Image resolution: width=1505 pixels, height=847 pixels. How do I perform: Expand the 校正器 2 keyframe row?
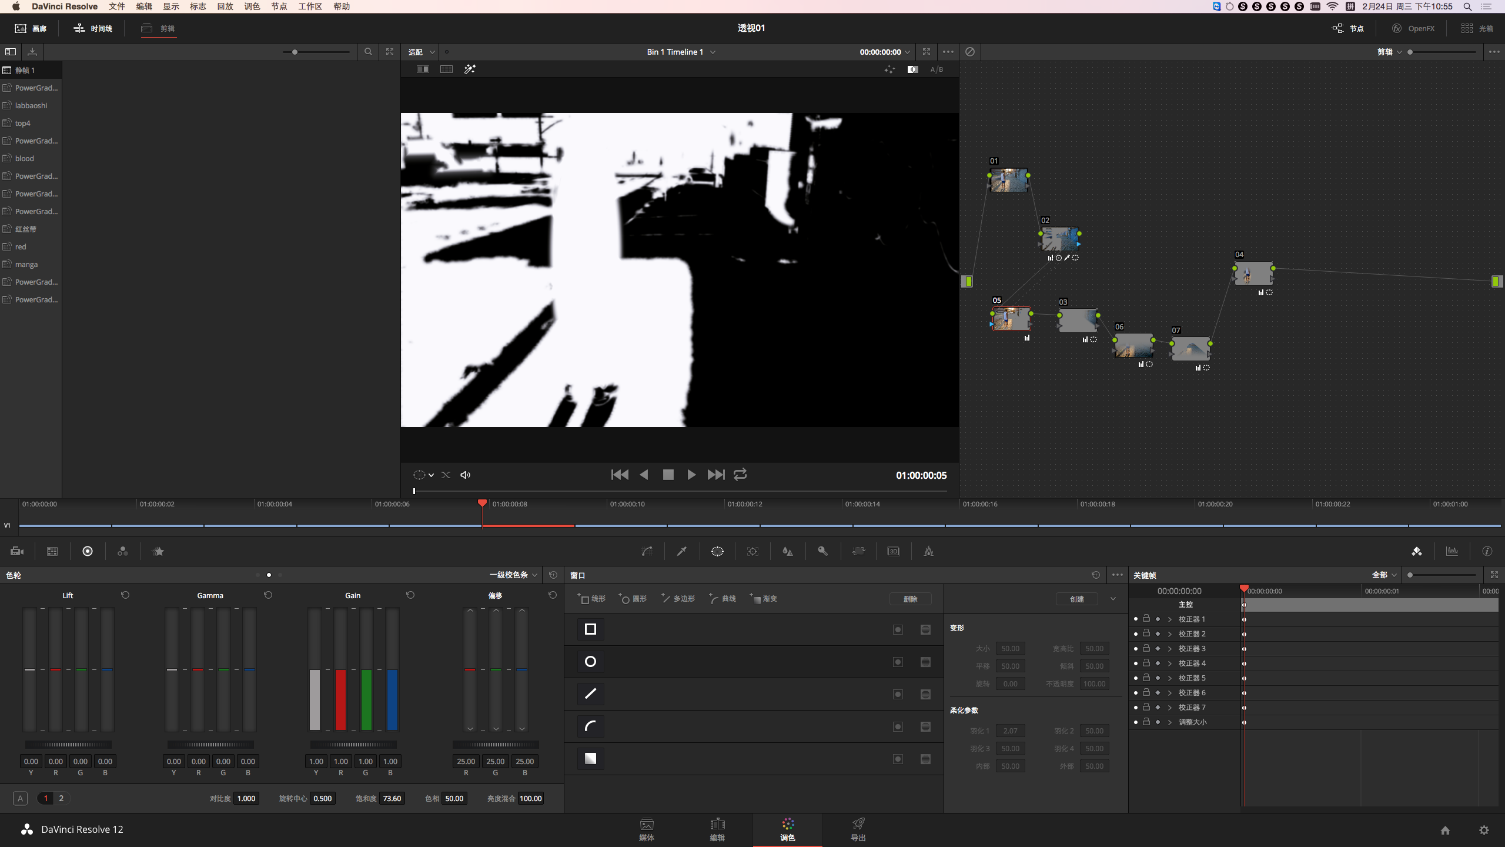tap(1170, 634)
